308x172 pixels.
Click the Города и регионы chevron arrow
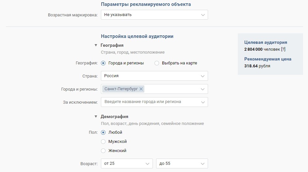coord(203,89)
